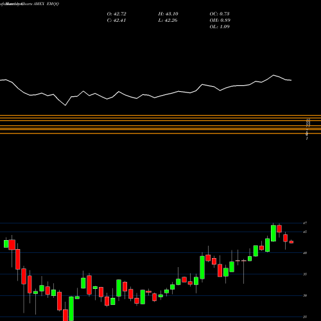Click the 'OC: 0.73' reading
Image resolution: width=321 pixels, height=321 pixels.
point(220,14)
